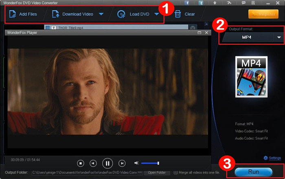Screen dimensions: 285x179
Task: Select the THOR_Title9.mp4 file entry
Action: click(x=116, y=27)
